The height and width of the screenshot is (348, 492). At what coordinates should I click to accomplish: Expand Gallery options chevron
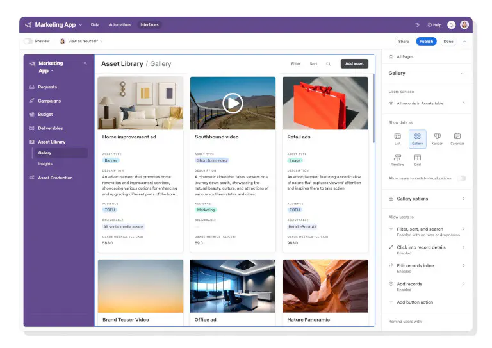click(x=464, y=199)
